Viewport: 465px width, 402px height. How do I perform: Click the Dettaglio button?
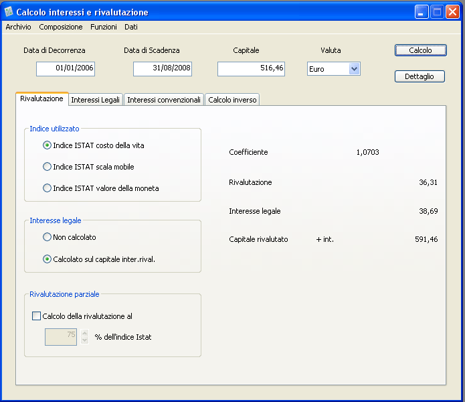click(420, 76)
